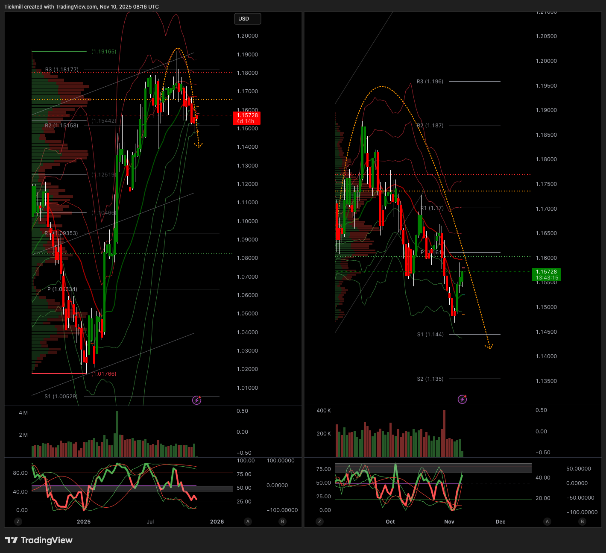Open the USD currency dropdown
The image size is (606, 553).
(x=247, y=19)
